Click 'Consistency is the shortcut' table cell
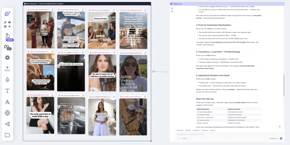 [x=244, y=120]
